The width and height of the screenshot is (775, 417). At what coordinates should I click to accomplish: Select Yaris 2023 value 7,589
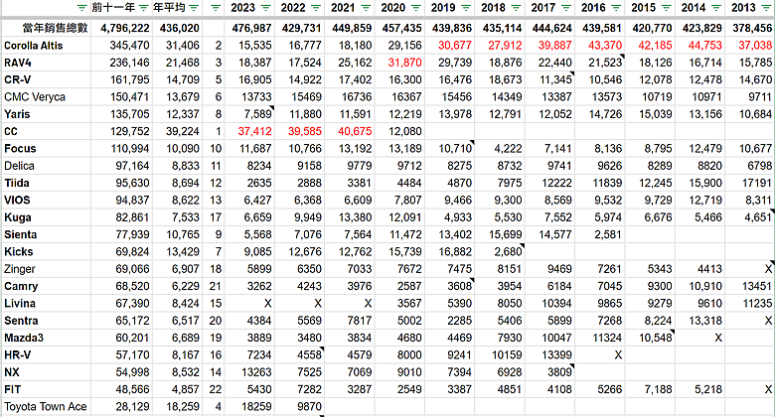(257, 114)
